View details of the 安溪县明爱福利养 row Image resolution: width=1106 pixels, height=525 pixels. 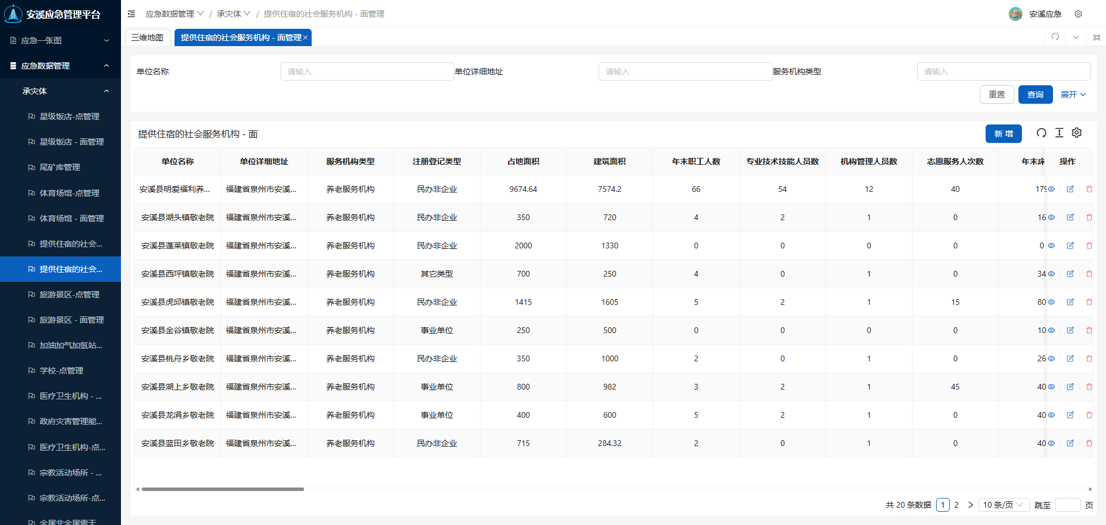pyautogui.click(x=1051, y=189)
